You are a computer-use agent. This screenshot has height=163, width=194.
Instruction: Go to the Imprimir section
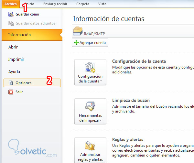point(16,60)
